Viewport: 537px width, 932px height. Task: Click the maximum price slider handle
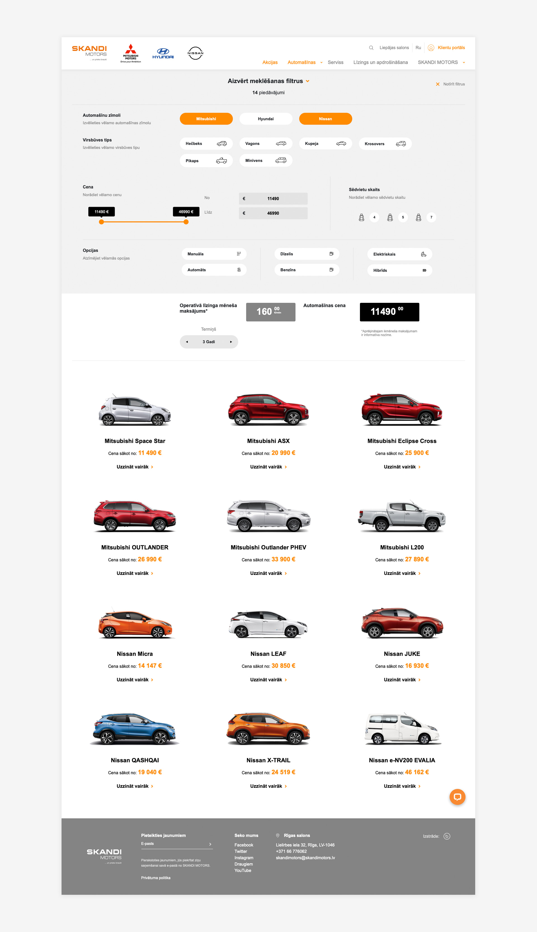(x=186, y=222)
